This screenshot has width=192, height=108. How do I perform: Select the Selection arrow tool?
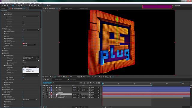[x=2, y=5]
